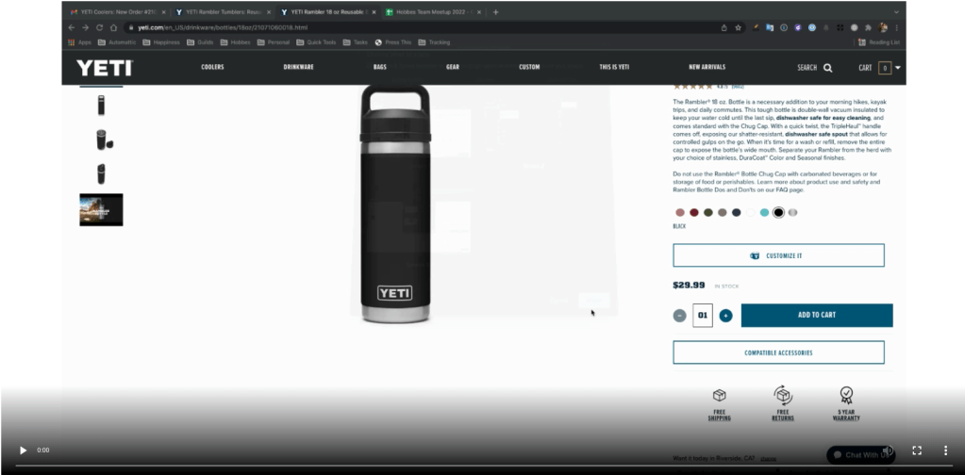
Task: Reload the page using the browser refresh icon
Action: [x=99, y=27]
